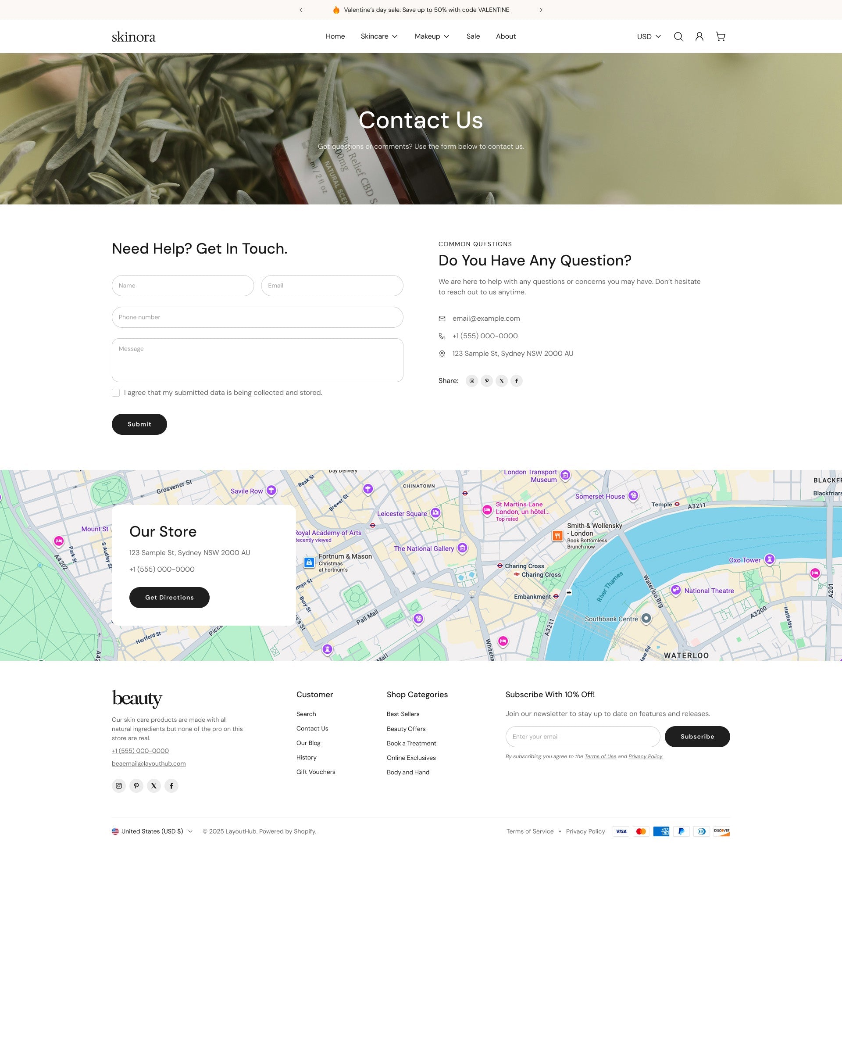Click the Diners Club payment icon
The image size is (842, 1053).
[701, 831]
